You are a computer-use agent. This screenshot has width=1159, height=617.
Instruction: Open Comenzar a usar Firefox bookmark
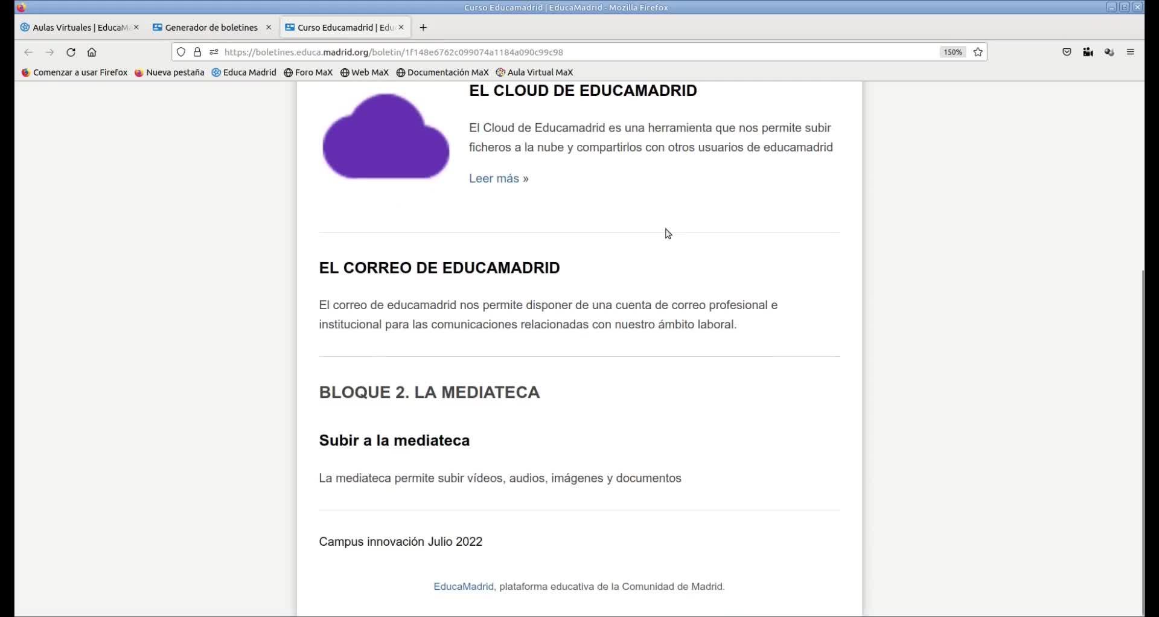click(x=74, y=72)
